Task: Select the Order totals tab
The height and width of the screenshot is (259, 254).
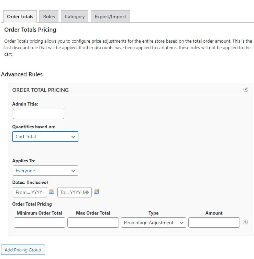Action: click(x=20, y=17)
